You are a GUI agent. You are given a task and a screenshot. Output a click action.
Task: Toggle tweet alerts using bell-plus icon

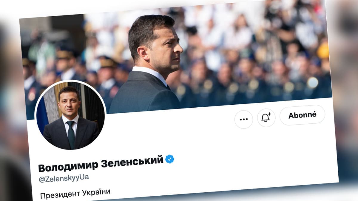click(x=266, y=117)
